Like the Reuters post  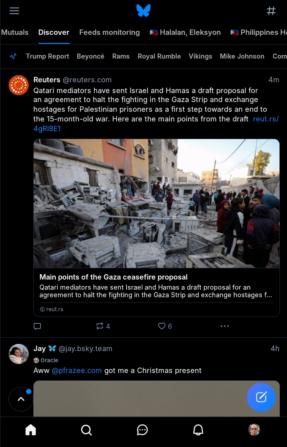[x=165, y=326]
